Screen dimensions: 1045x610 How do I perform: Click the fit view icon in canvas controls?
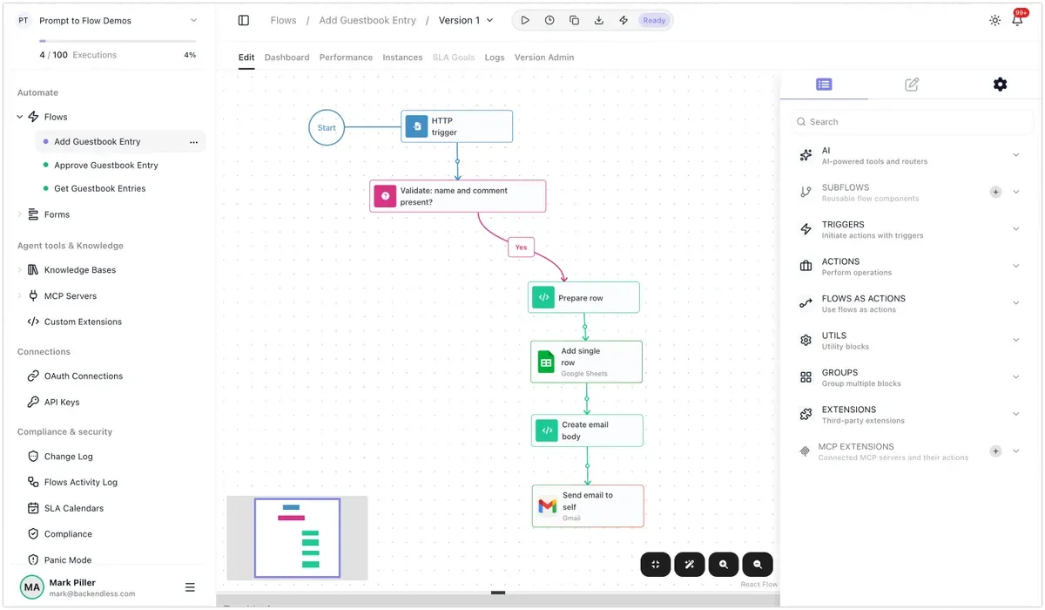coord(656,565)
